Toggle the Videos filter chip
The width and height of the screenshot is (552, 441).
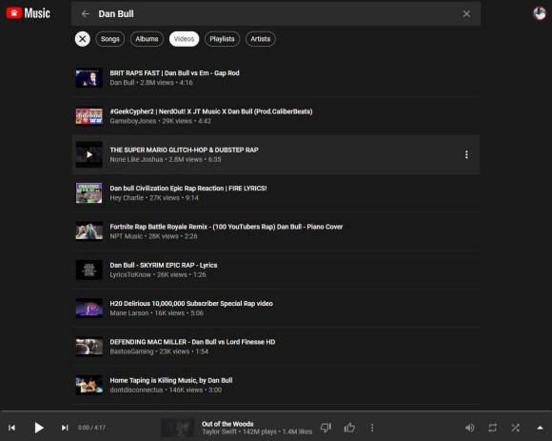184,39
